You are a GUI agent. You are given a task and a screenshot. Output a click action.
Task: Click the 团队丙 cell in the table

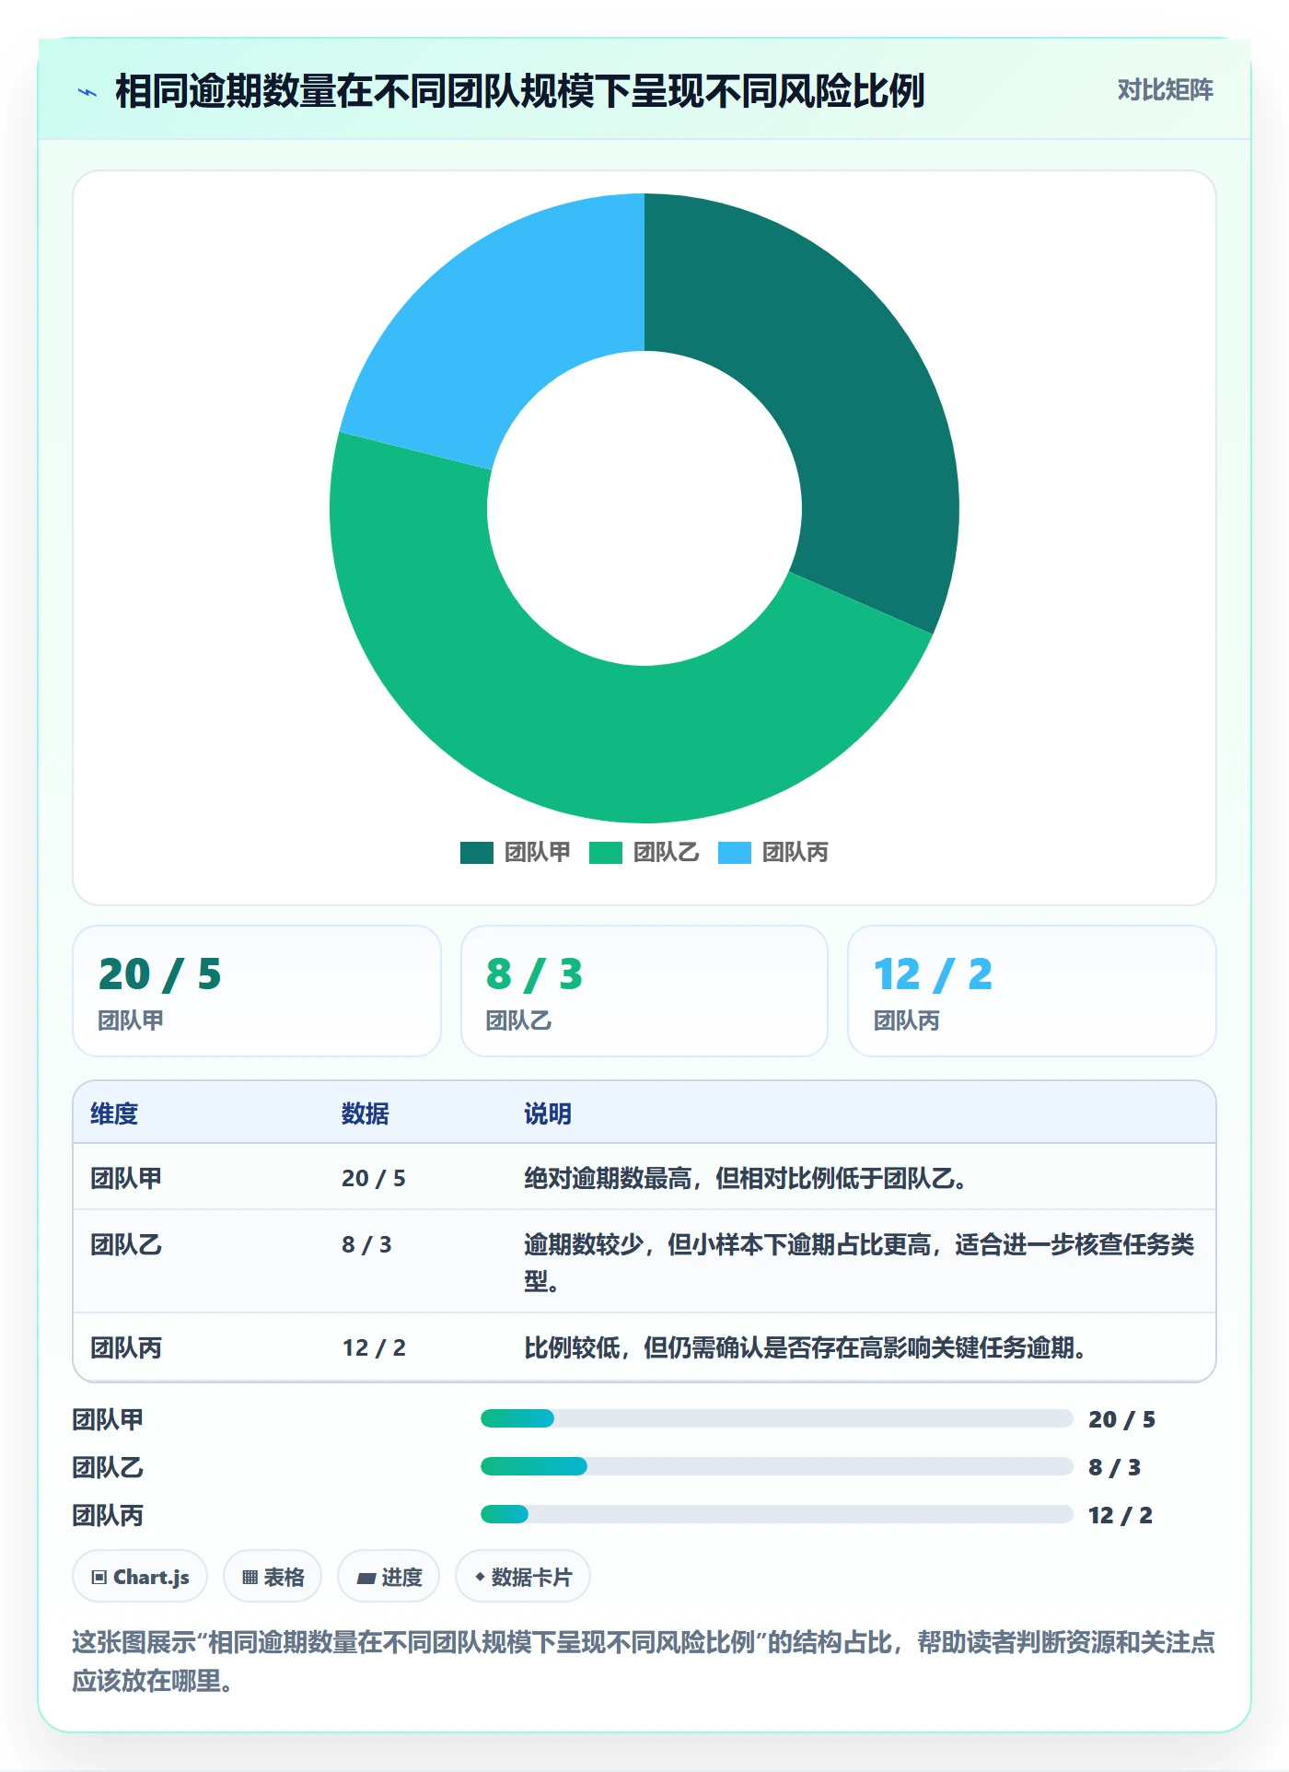tap(126, 1347)
